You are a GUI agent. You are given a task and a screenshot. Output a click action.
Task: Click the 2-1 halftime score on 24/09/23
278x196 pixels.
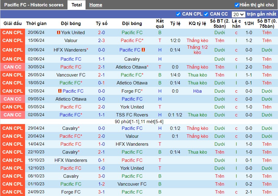[x=249, y=192]
